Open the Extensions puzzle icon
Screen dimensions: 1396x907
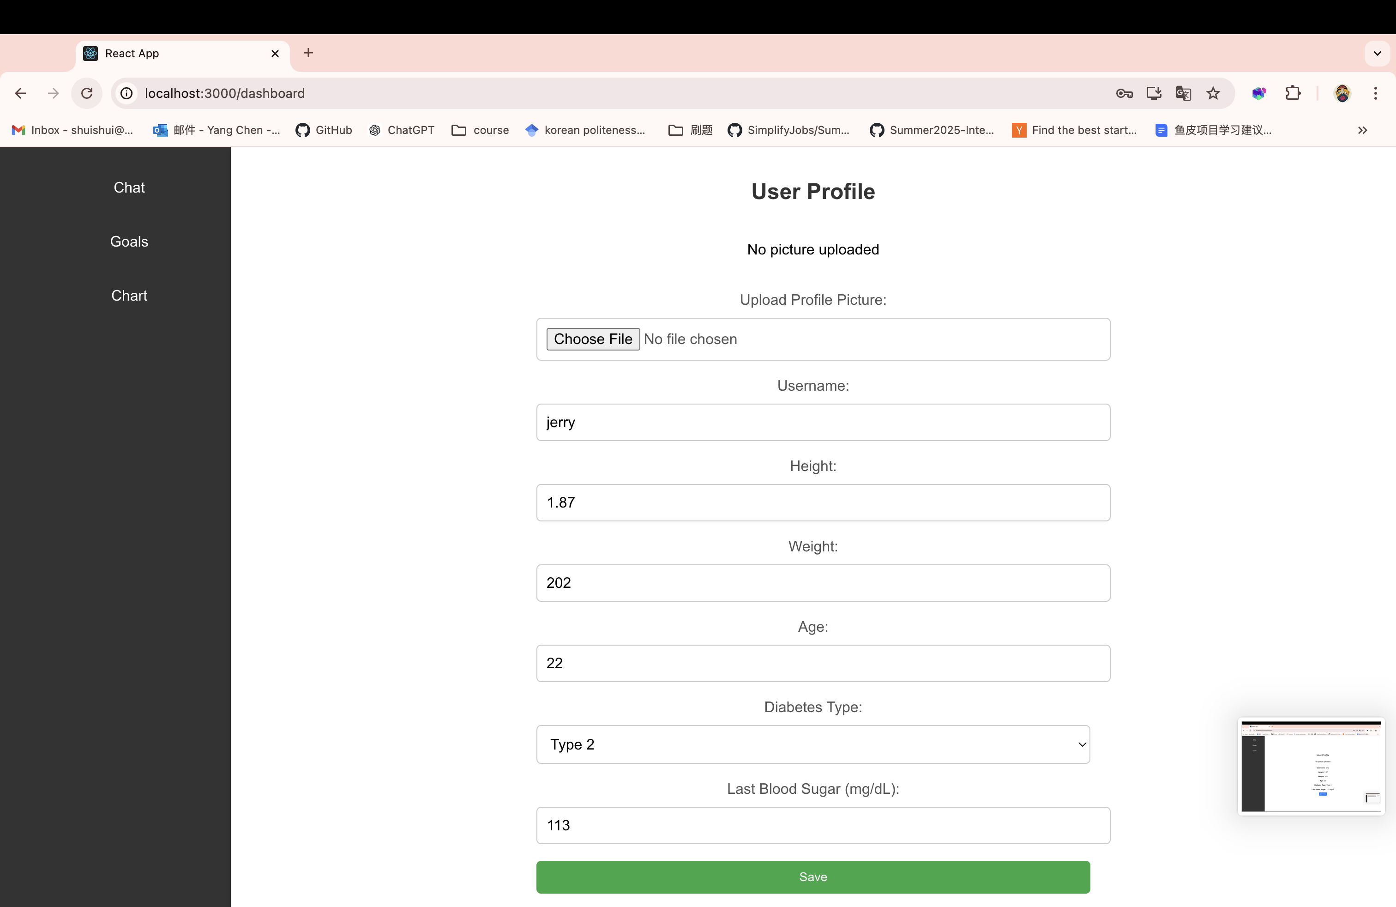pyautogui.click(x=1293, y=93)
